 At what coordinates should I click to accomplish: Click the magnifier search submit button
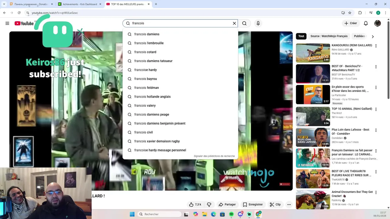244,23
